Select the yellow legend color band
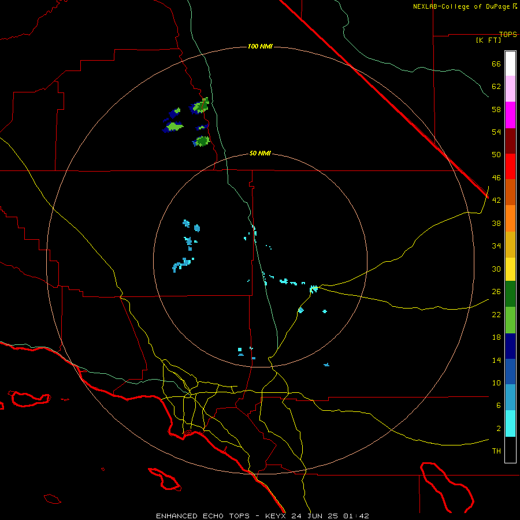 point(510,269)
